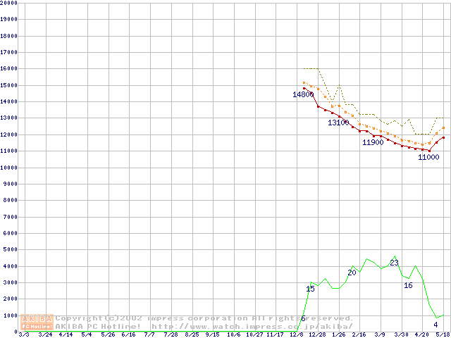Click the AKIBA PC Hotline logo
451x338 pixels.
coord(37,322)
